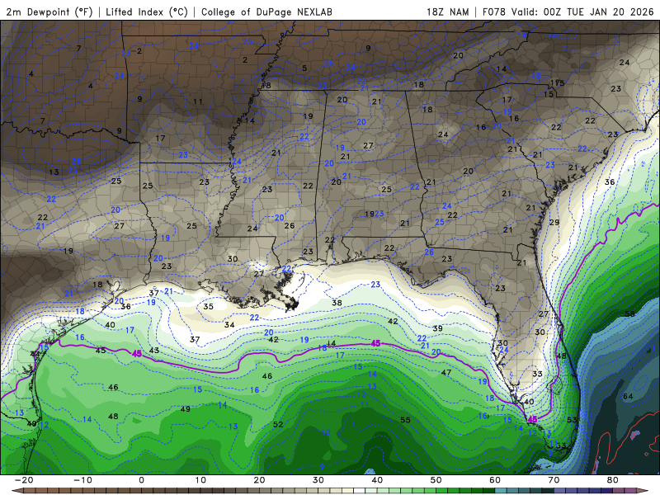This screenshot has width=660, height=495.
Task: Click the "2m Dewpoint (°F)" title text
Action: (49, 12)
